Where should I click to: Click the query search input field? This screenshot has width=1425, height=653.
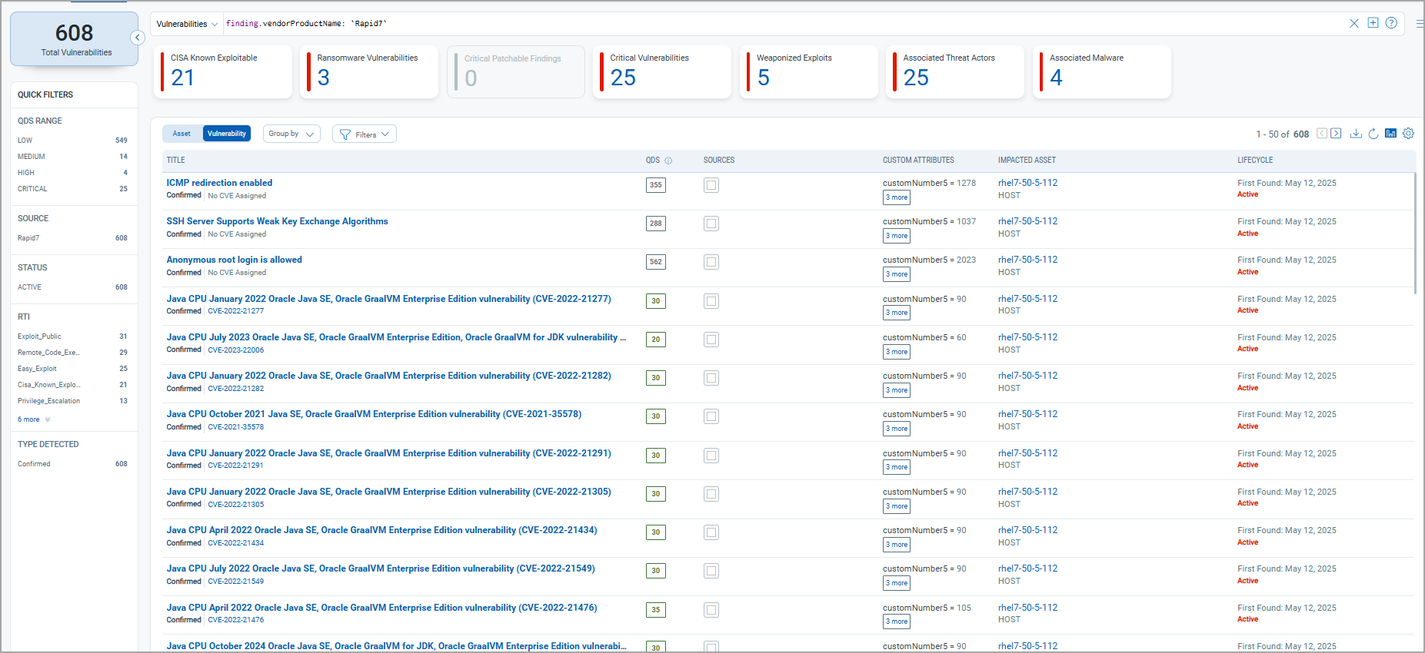point(769,24)
